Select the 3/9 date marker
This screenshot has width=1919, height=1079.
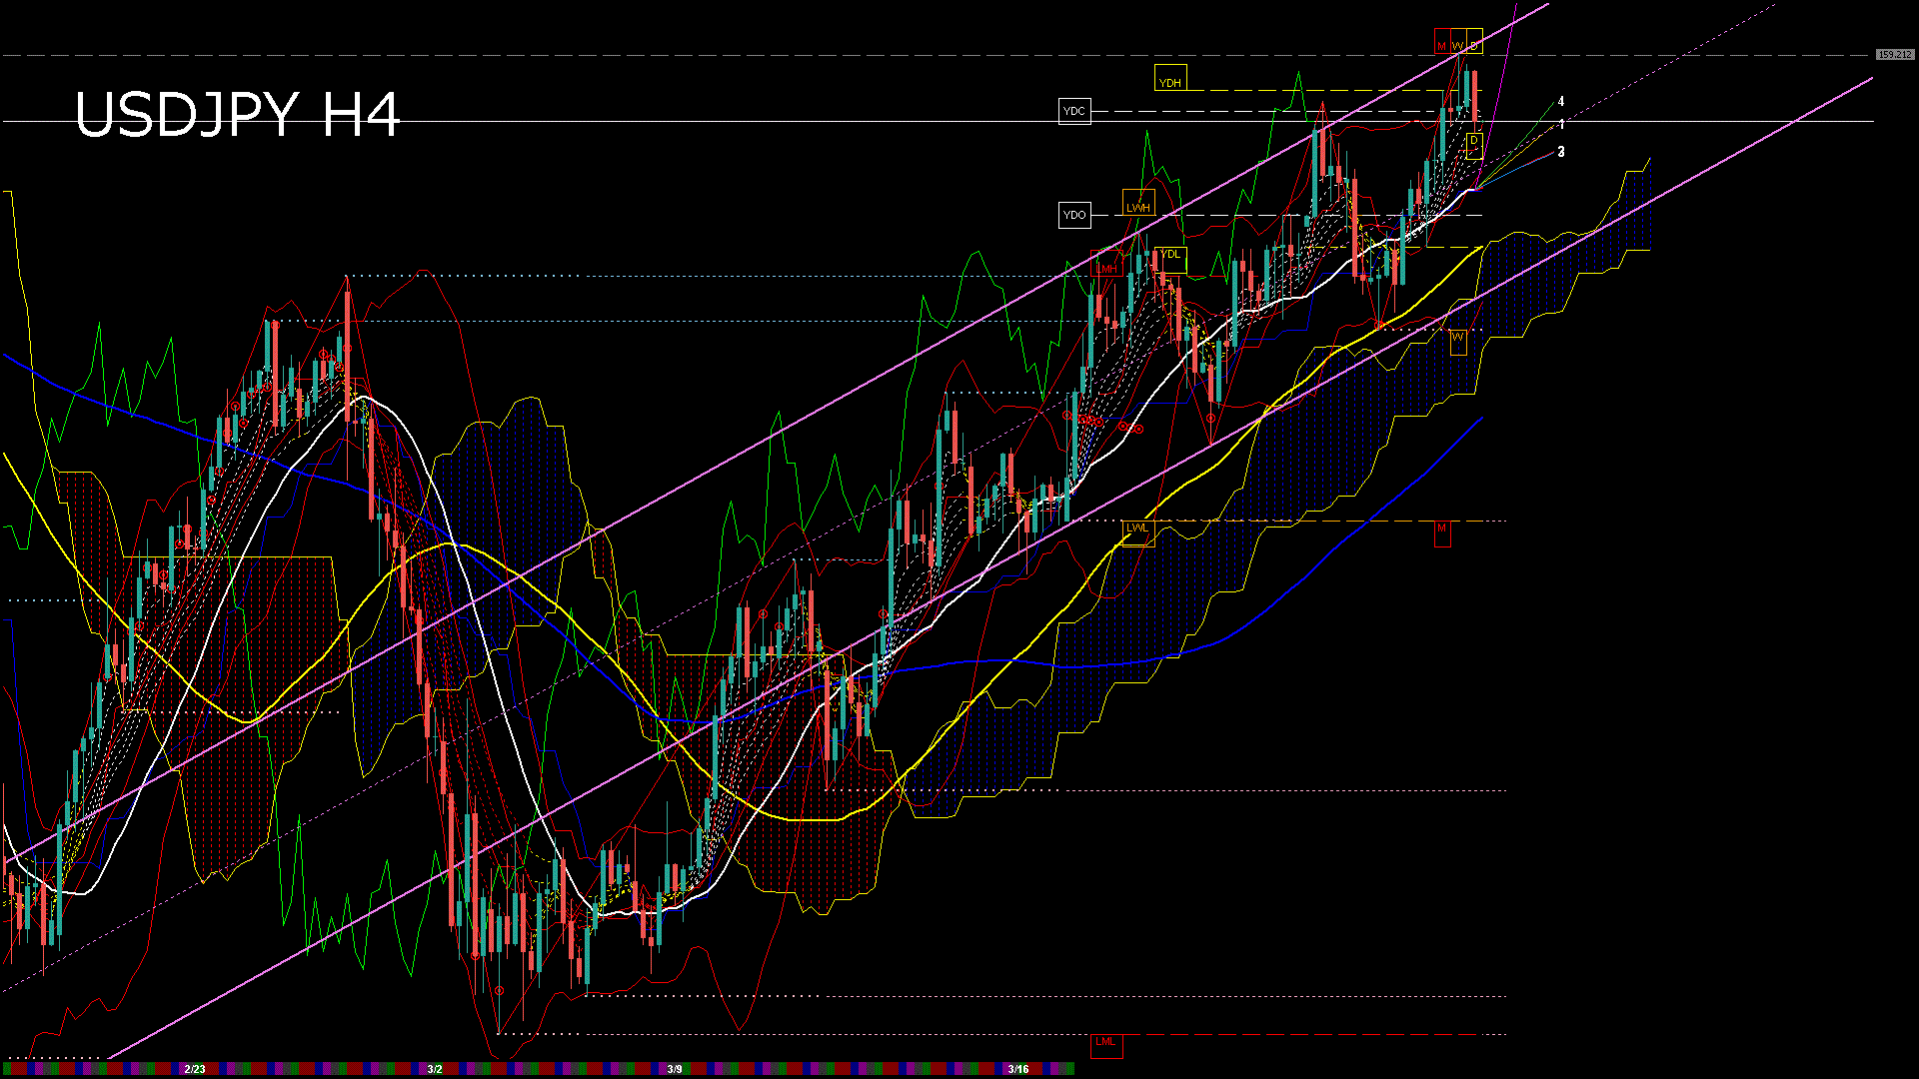coord(675,1069)
